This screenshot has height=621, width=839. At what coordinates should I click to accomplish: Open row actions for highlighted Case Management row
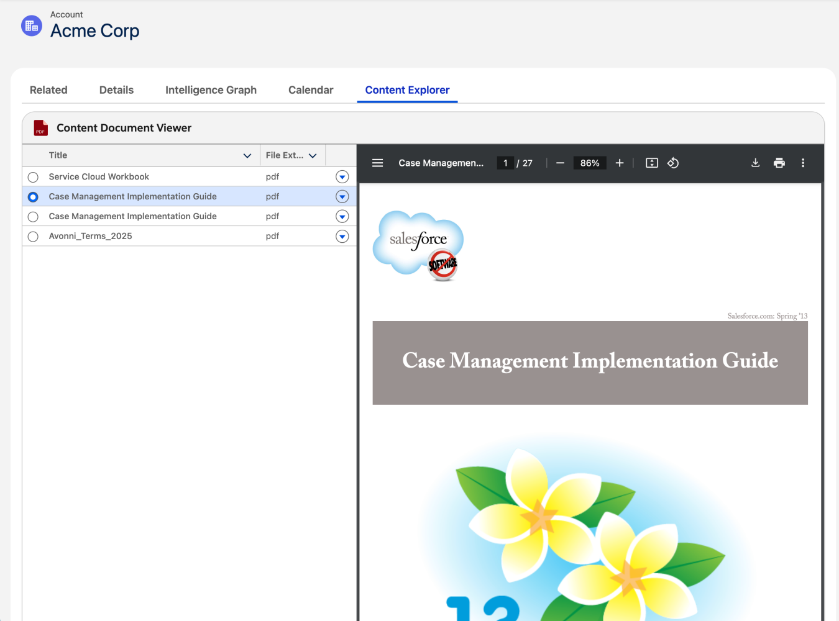coord(342,197)
